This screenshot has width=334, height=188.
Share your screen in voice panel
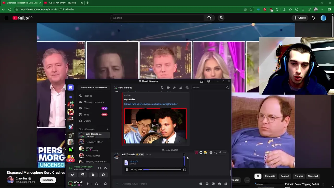(x=83, y=175)
